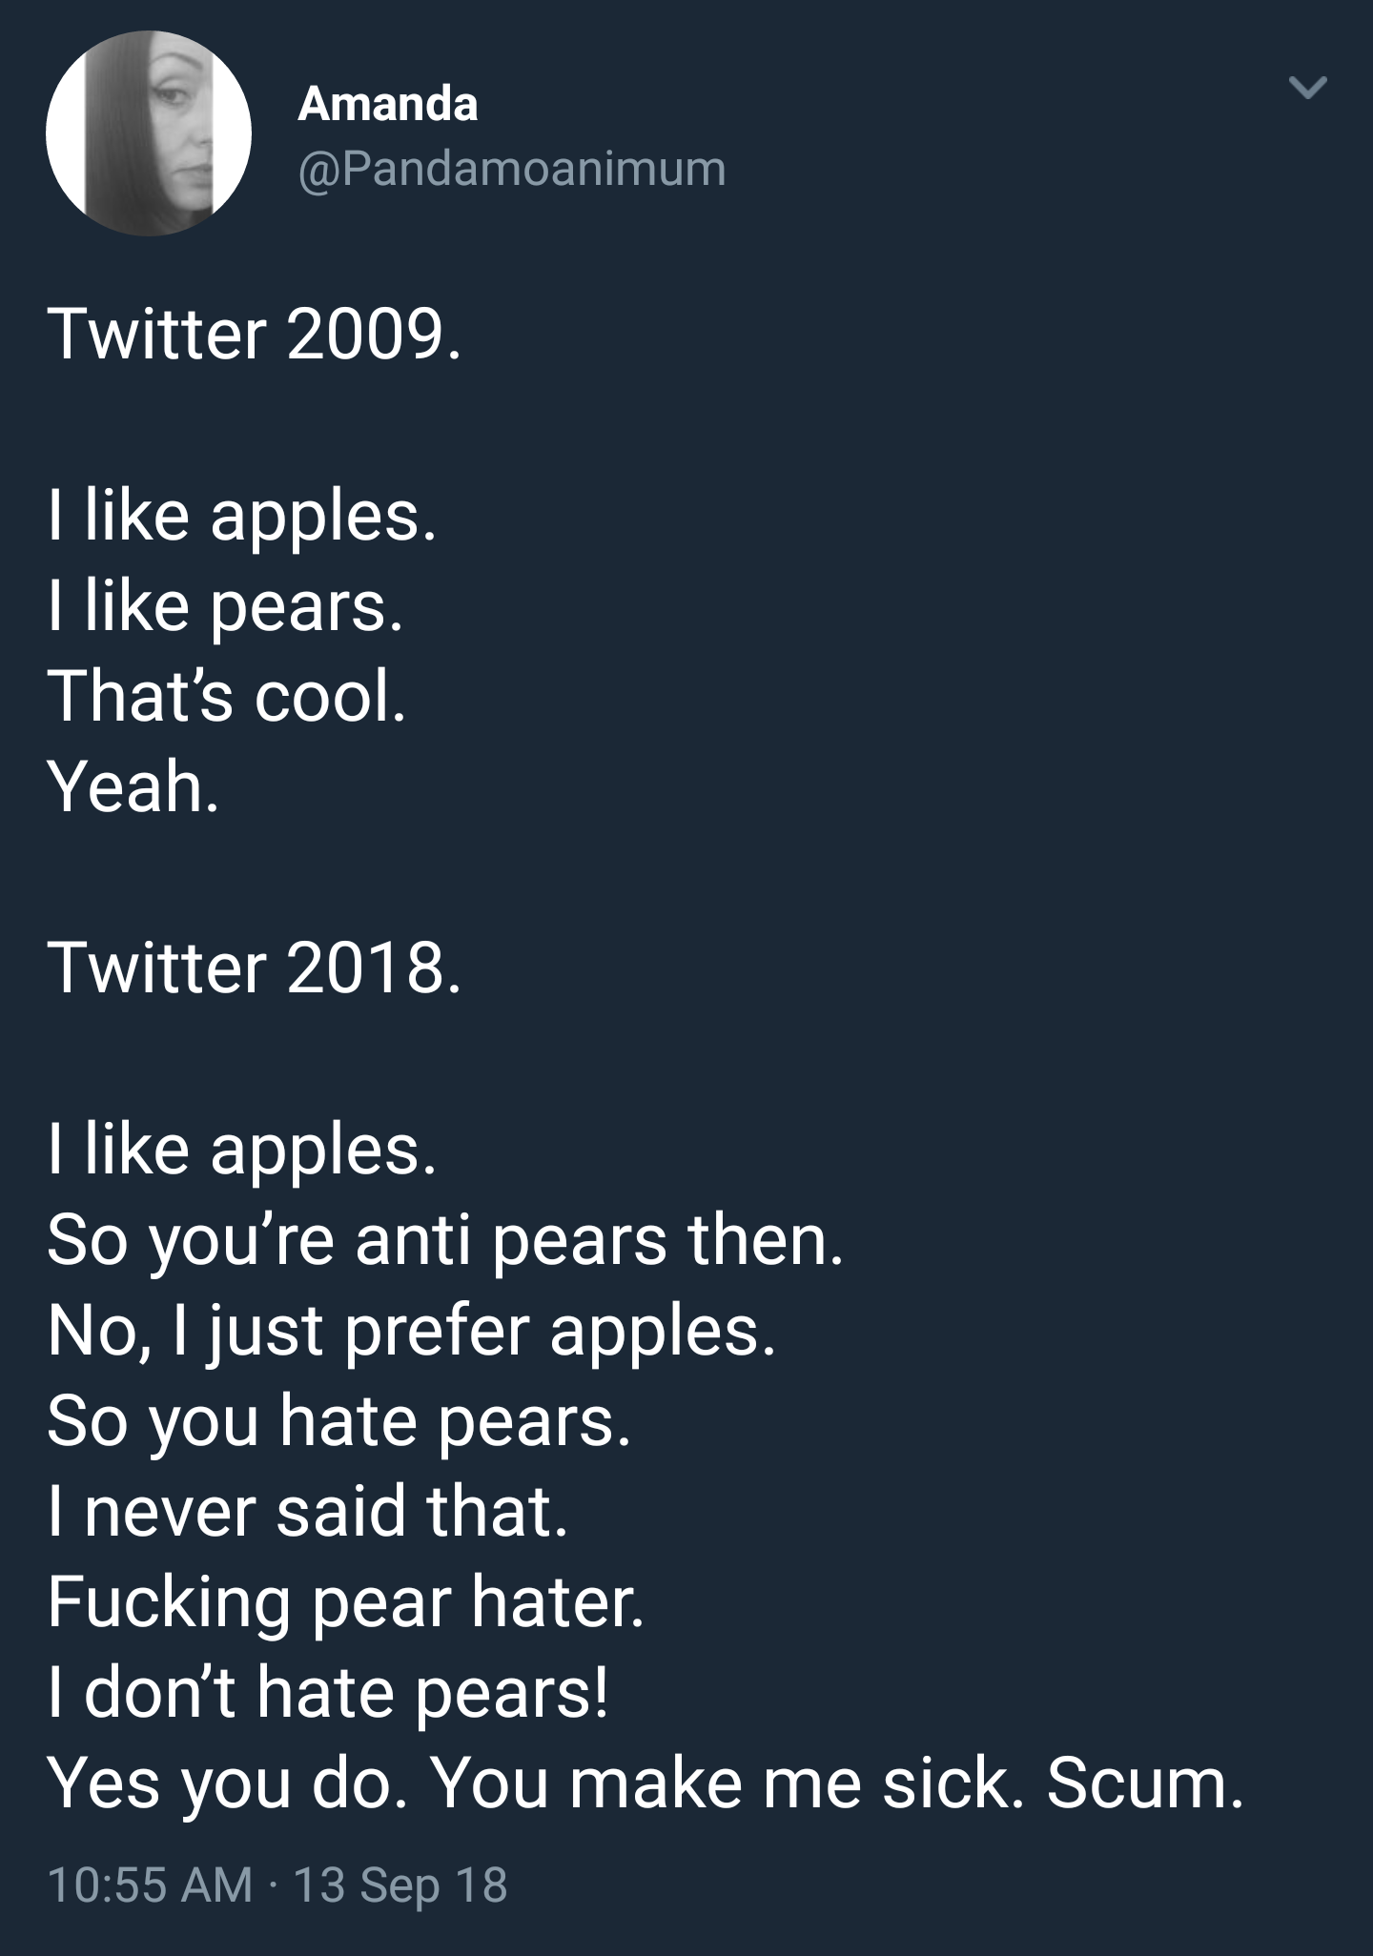Click the 'I never said that.' line

tap(307, 1511)
